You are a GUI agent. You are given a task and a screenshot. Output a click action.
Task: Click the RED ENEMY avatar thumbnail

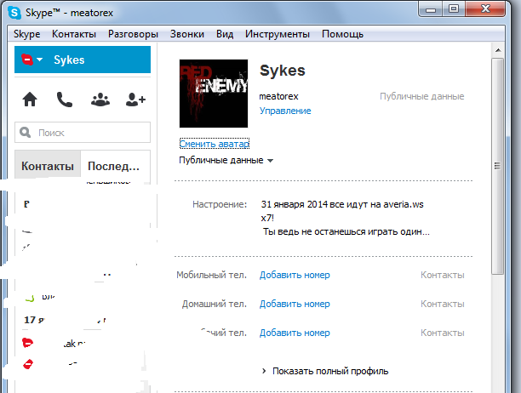214,94
